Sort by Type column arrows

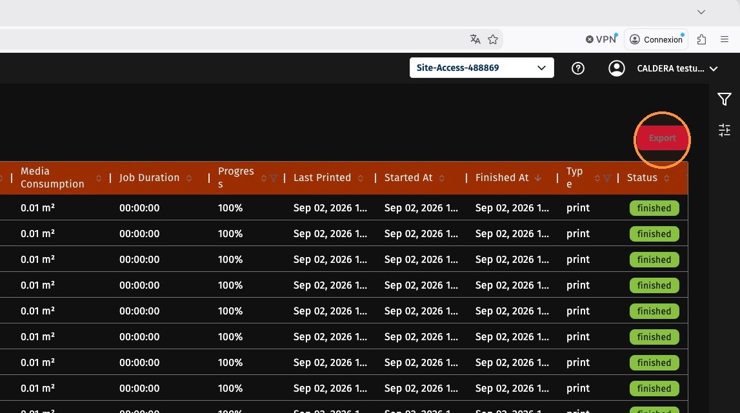[597, 178]
